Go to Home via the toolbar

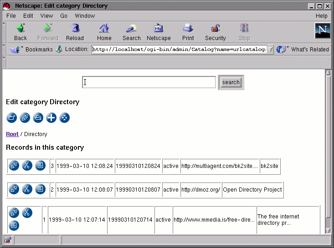click(x=104, y=32)
